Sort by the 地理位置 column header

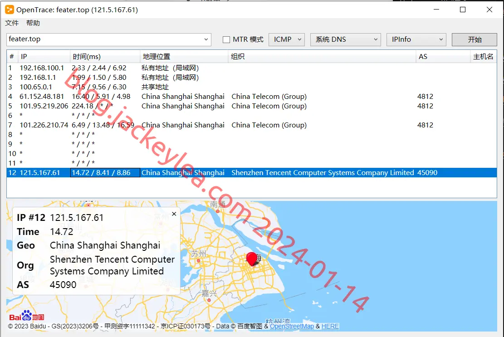[x=184, y=57]
